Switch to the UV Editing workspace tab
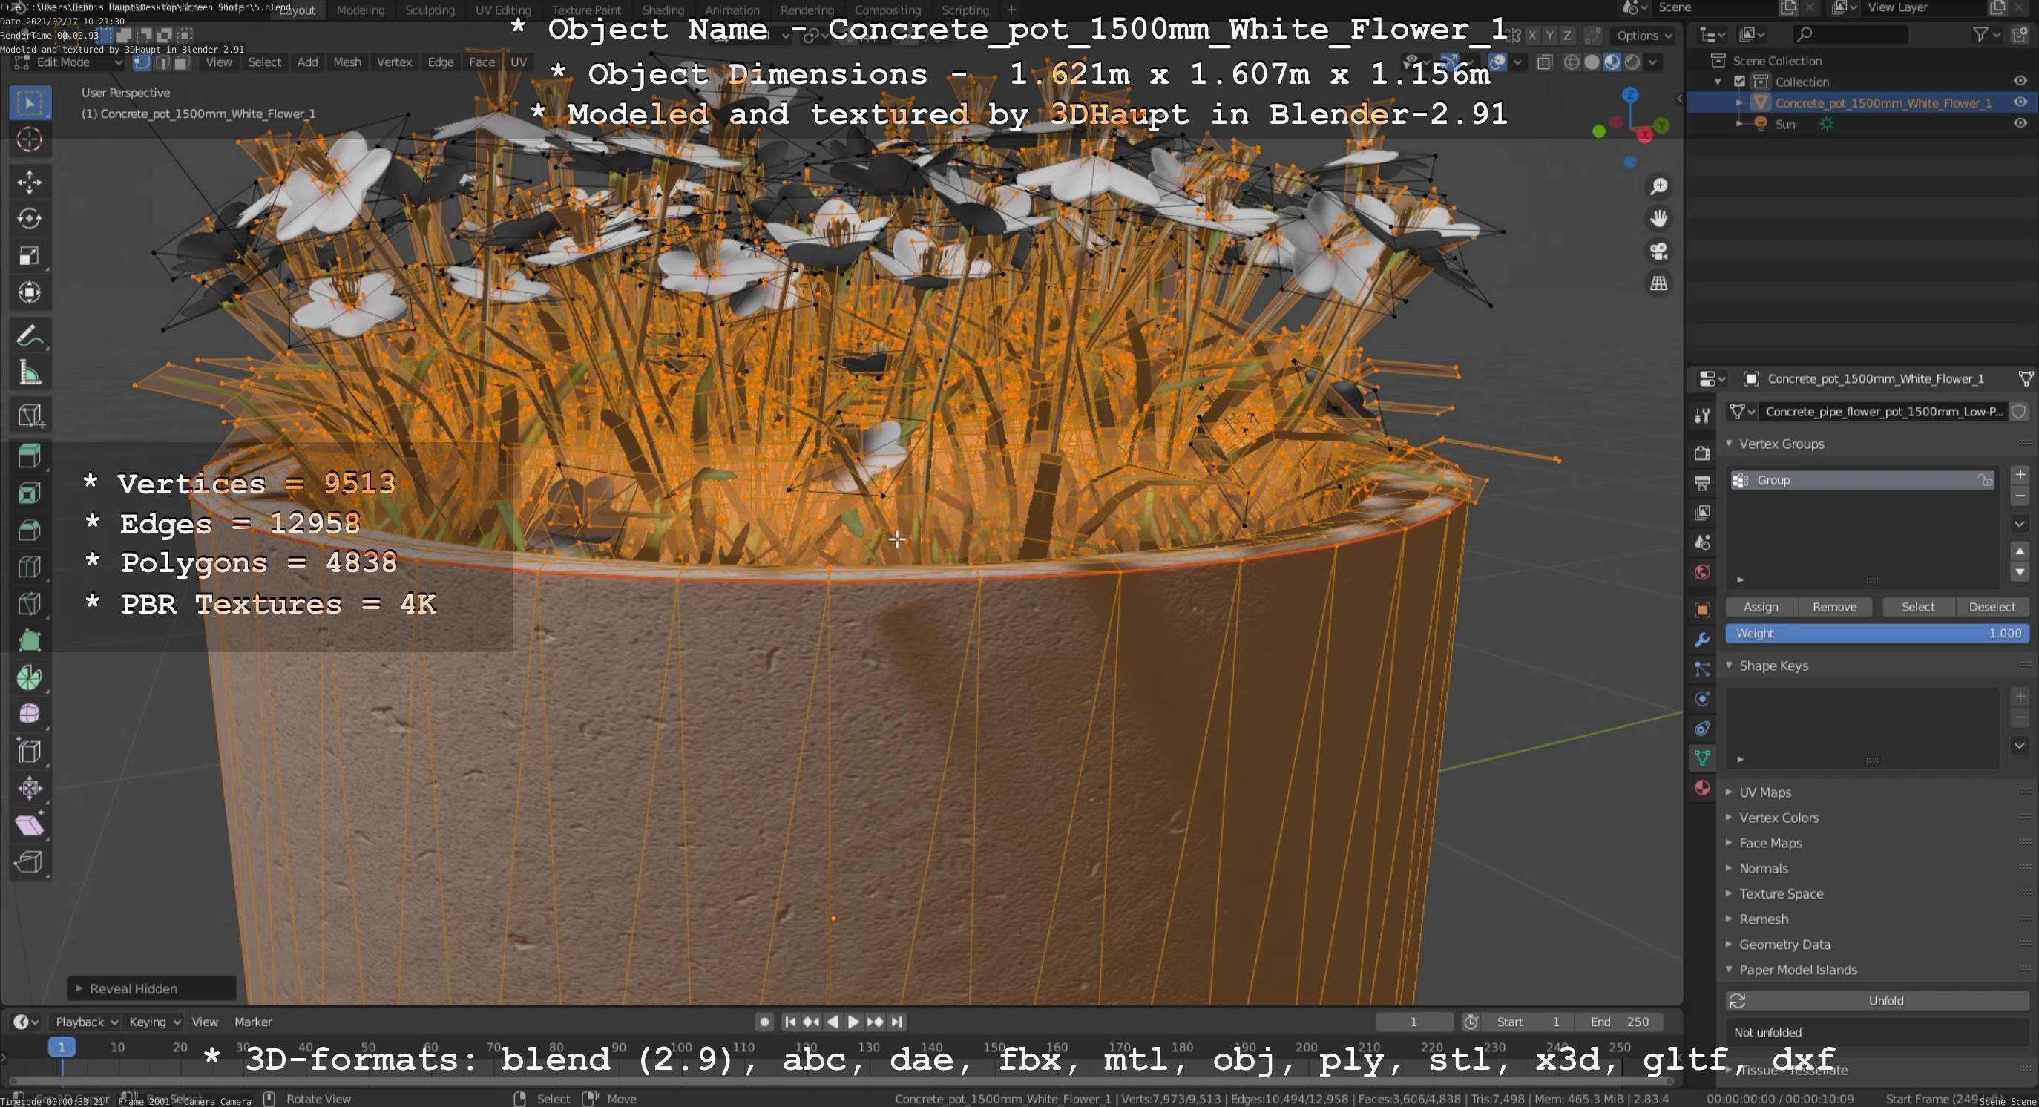This screenshot has height=1107, width=2039. [502, 10]
